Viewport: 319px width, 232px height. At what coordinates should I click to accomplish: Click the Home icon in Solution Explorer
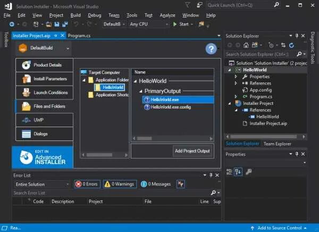[246, 45]
